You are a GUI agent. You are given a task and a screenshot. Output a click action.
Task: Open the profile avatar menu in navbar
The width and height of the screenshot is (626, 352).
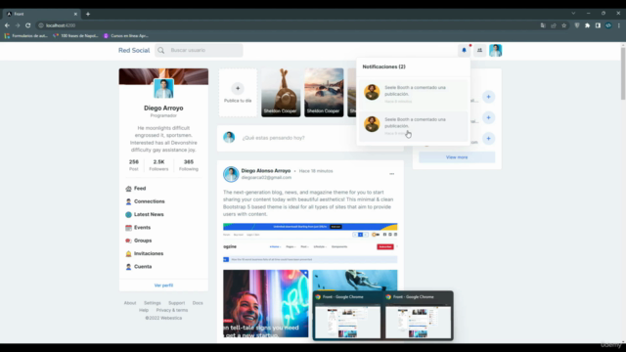[x=496, y=50]
